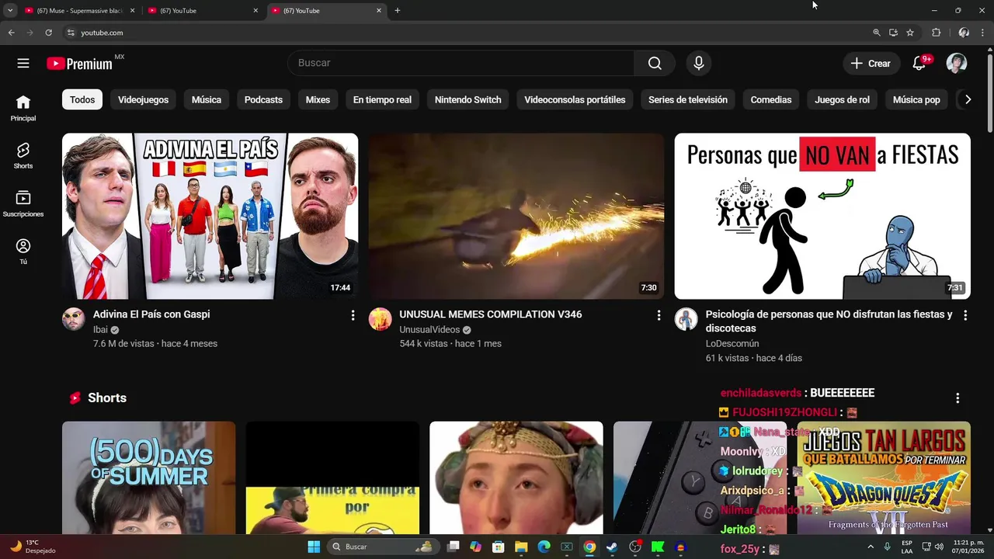Open the 500 Days of Summer short
The height and width of the screenshot is (559, 994).
click(x=148, y=477)
